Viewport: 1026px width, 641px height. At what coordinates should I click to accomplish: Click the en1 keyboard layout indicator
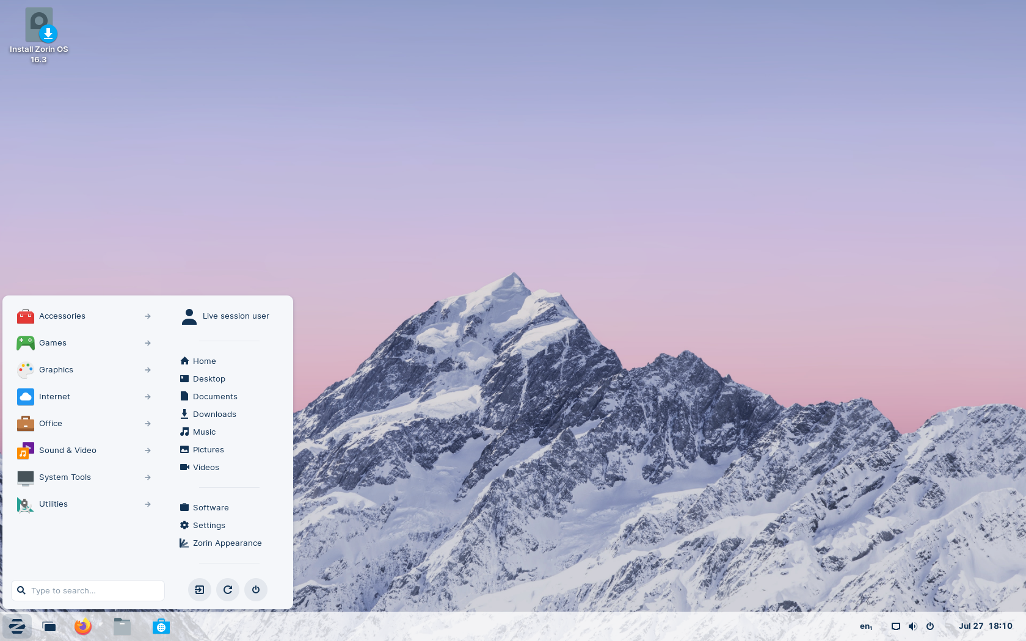point(865,626)
